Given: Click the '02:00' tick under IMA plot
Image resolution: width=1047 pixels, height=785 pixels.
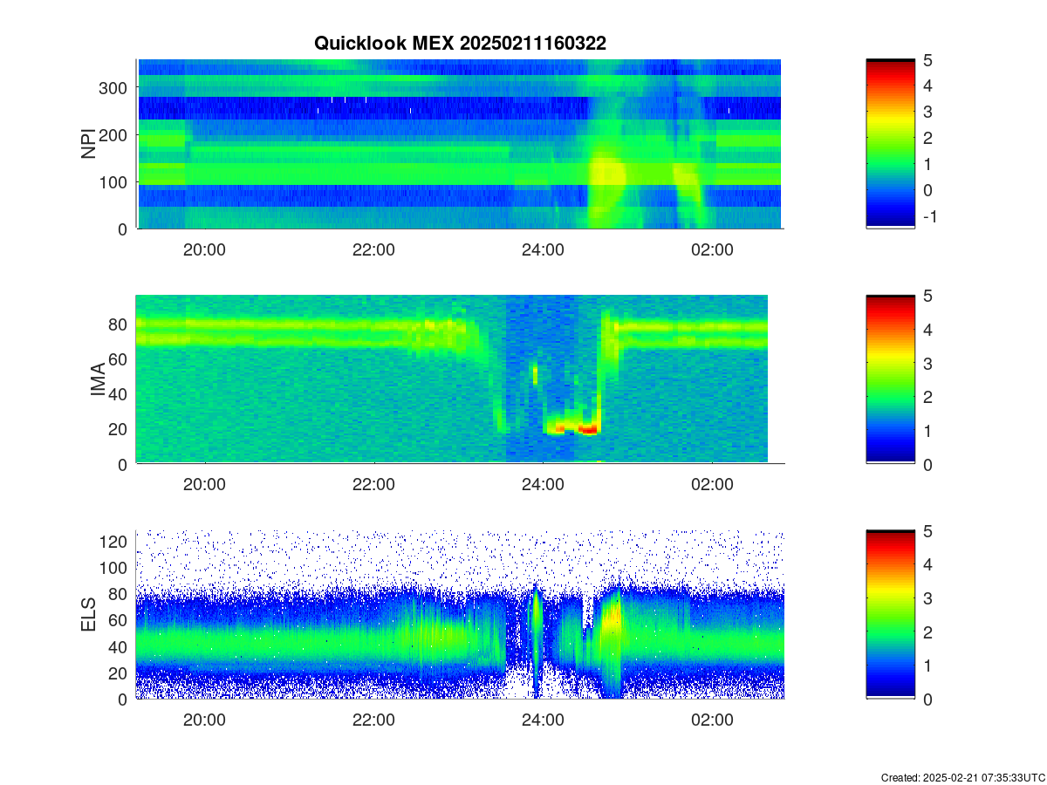Looking at the screenshot, I should coord(712,485).
